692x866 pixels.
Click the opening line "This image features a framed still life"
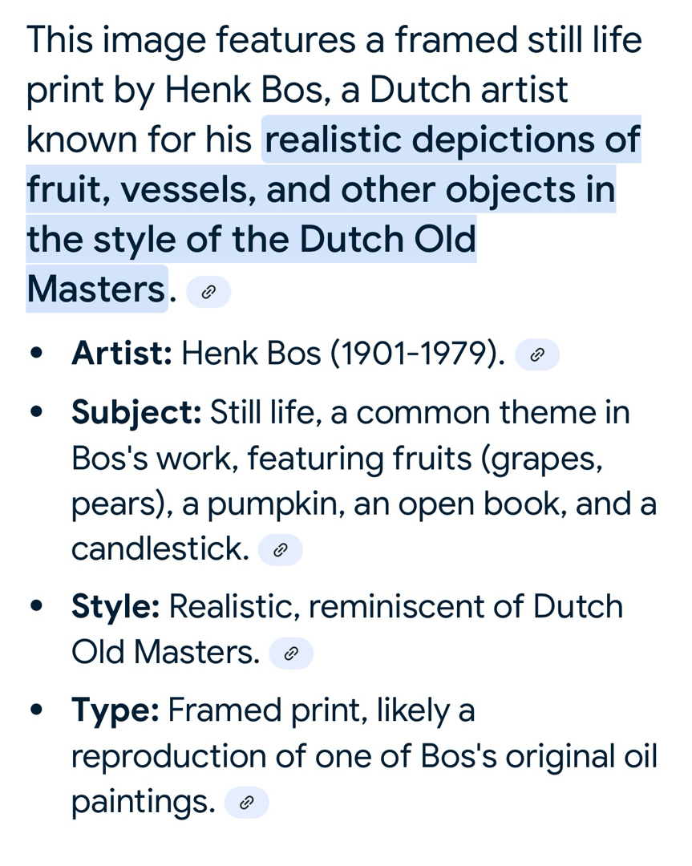[334, 40]
